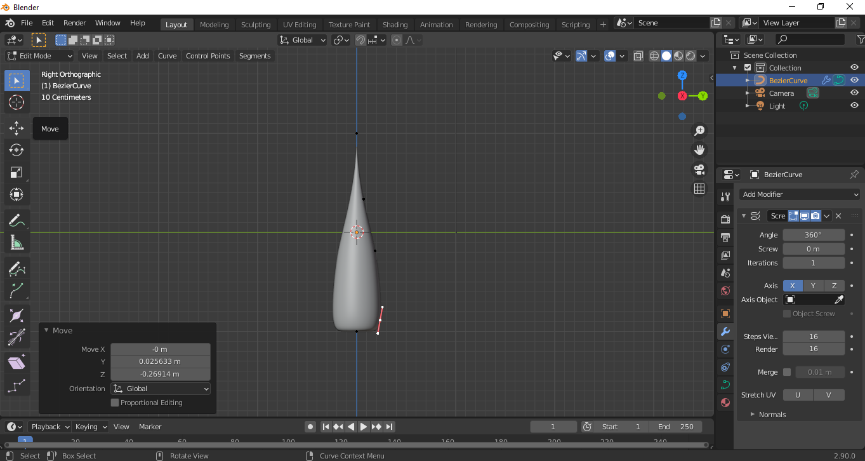The image size is (865, 461).
Task: Click the Add Modifier selector
Action: pyautogui.click(x=799, y=194)
